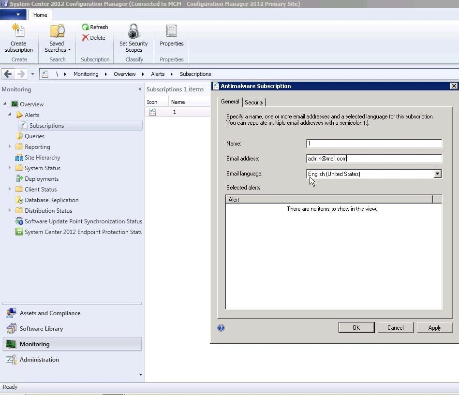Click the Queries folder icon
The height and width of the screenshot is (395, 459).
tap(19, 136)
